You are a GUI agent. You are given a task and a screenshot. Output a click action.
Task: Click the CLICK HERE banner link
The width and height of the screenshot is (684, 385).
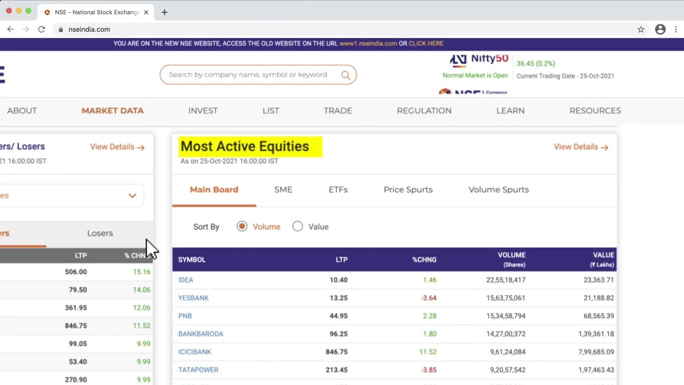[x=426, y=43]
